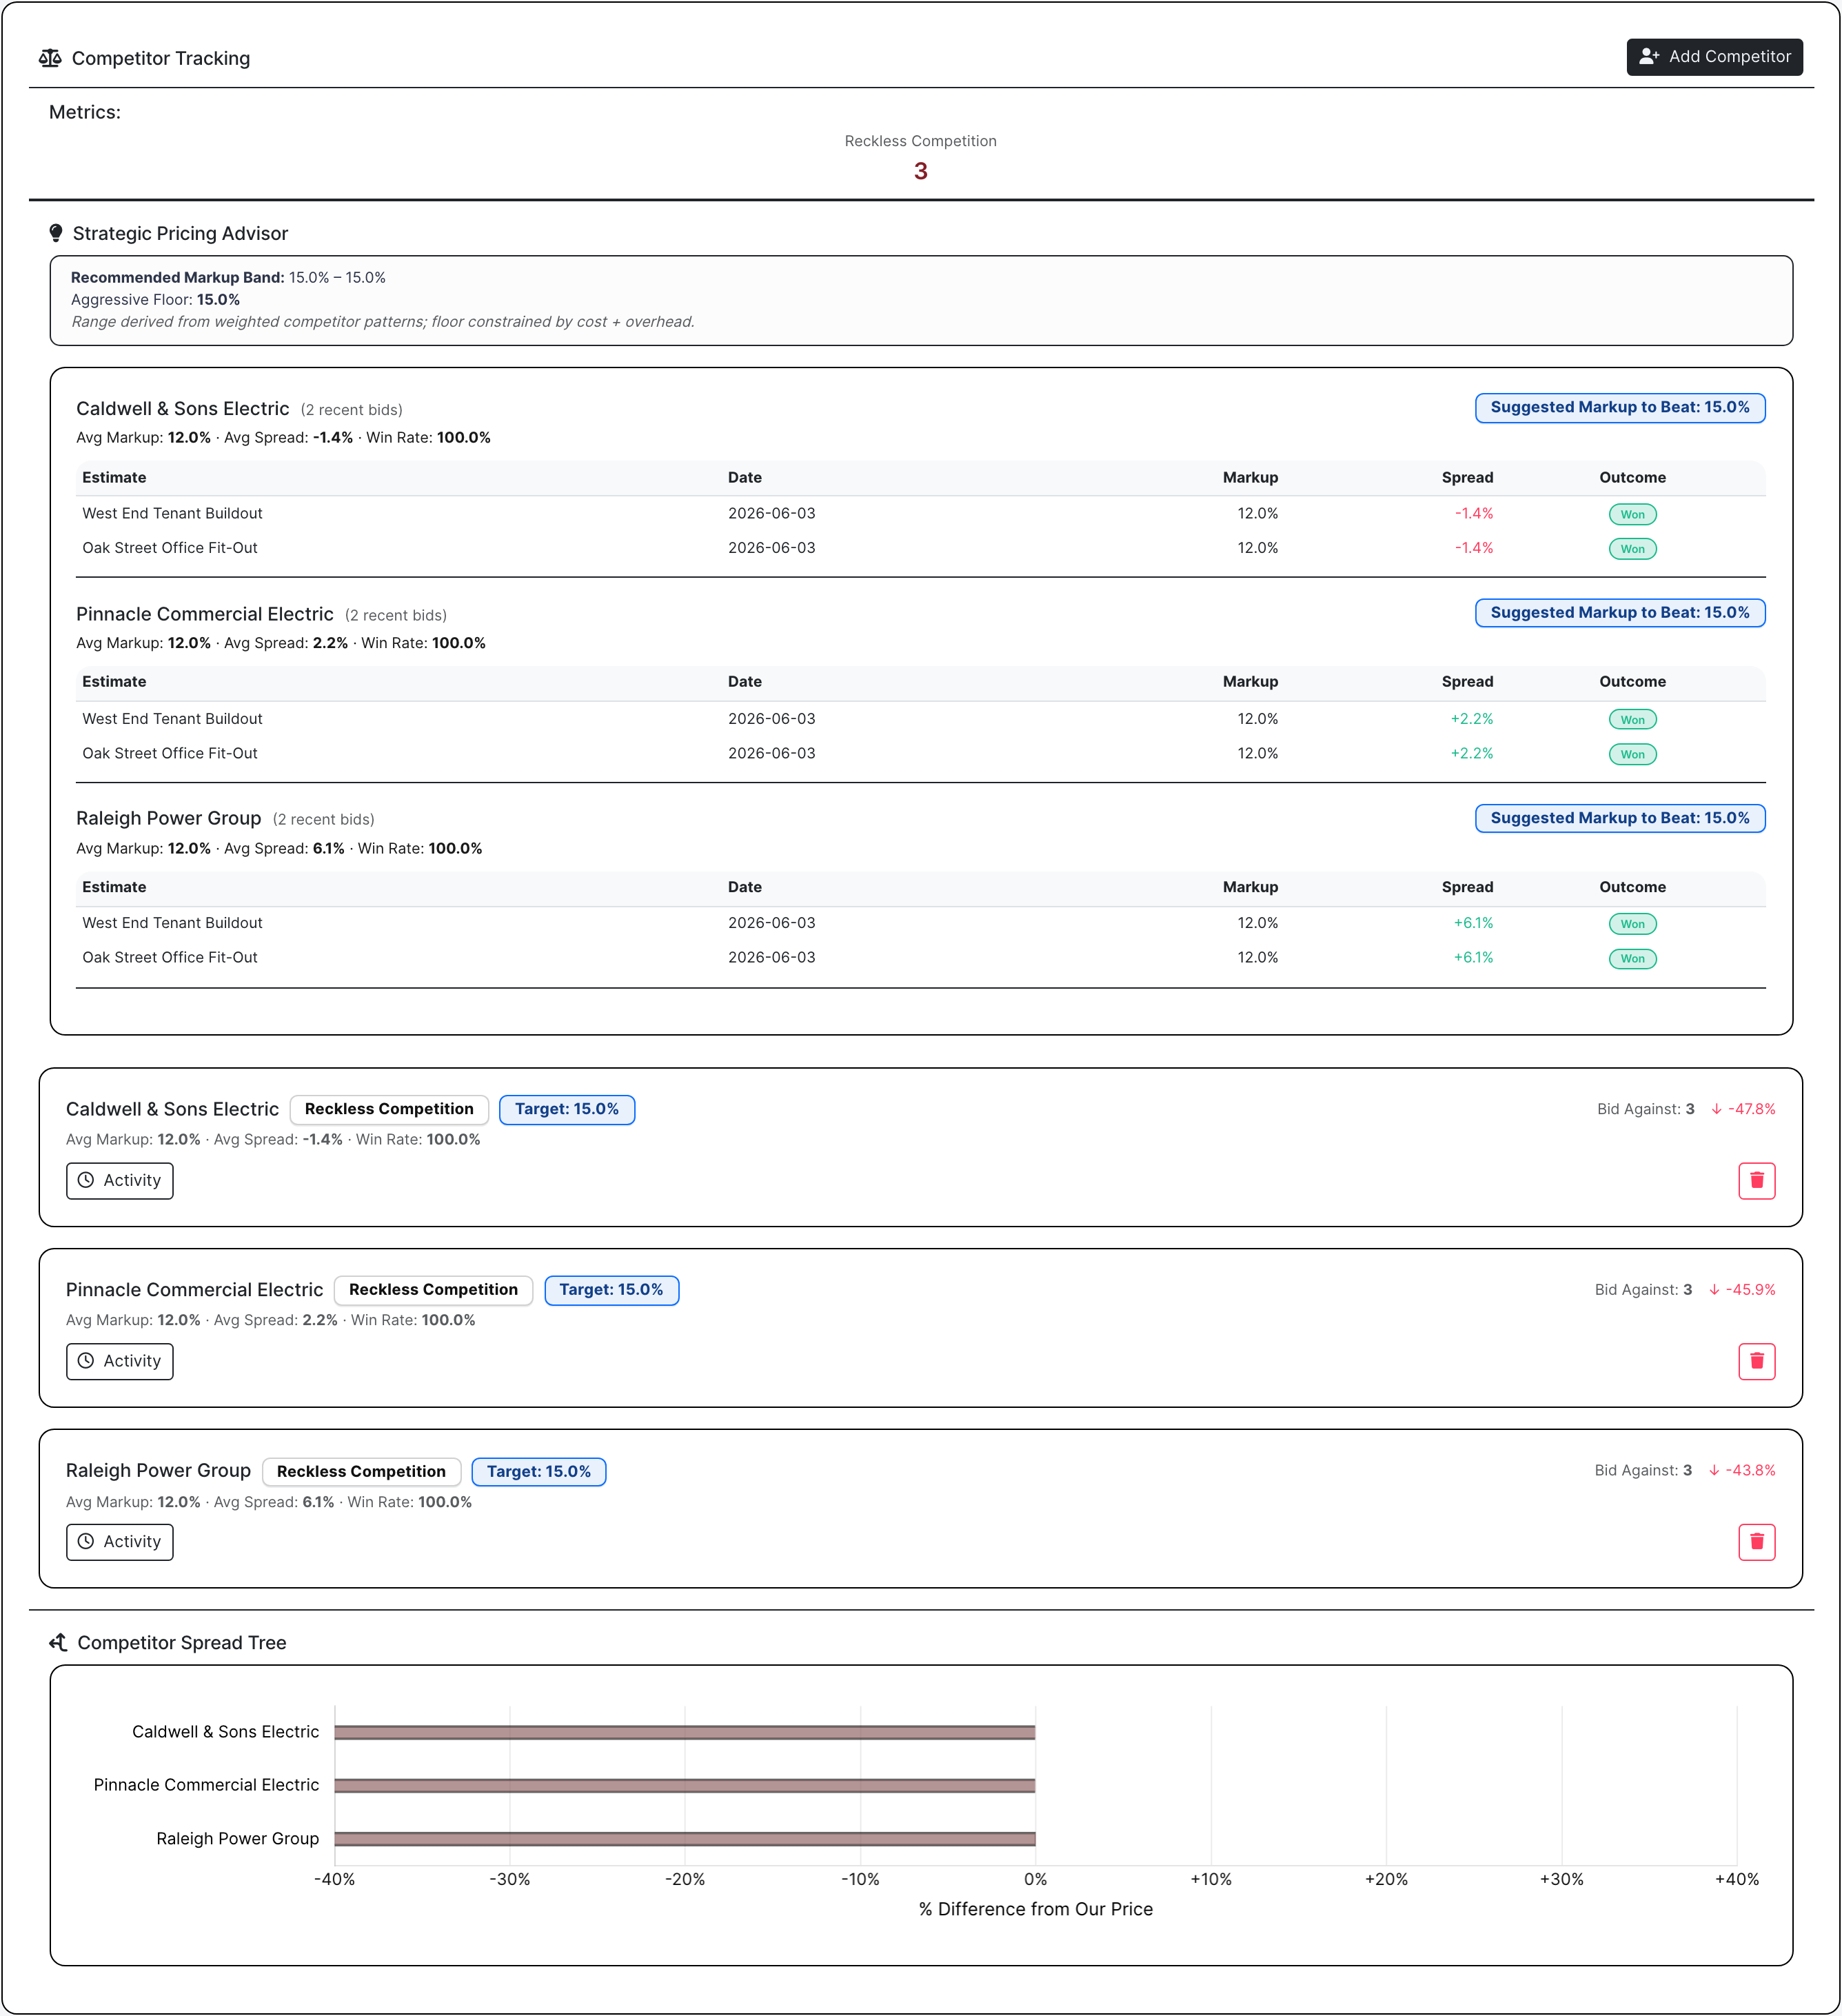Open Activity for Raleigh Power Group

[119, 1541]
